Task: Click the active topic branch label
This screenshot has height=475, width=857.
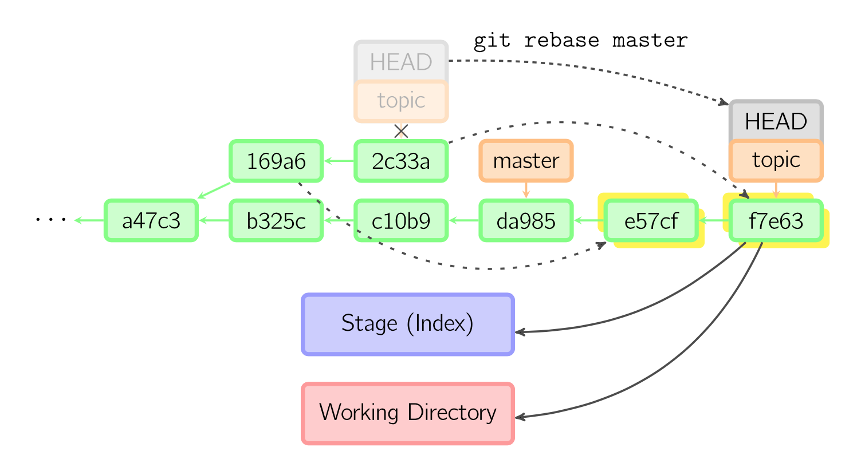Action: coord(776,161)
